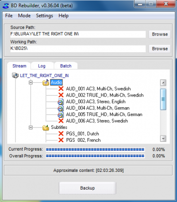Switch to the Stream tab
Image resolution: width=177 pixels, height=202 pixels.
19,66
